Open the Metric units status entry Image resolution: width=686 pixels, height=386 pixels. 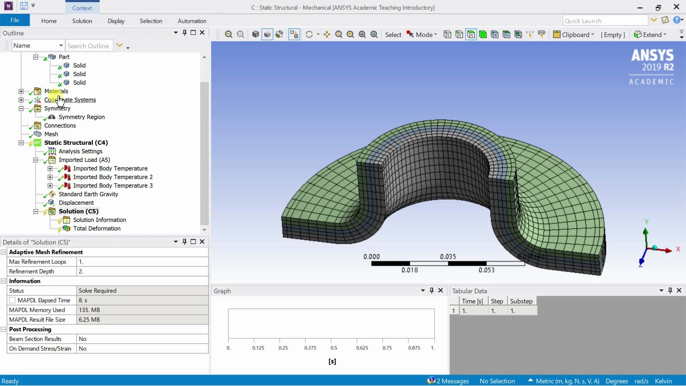(x=567, y=381)
